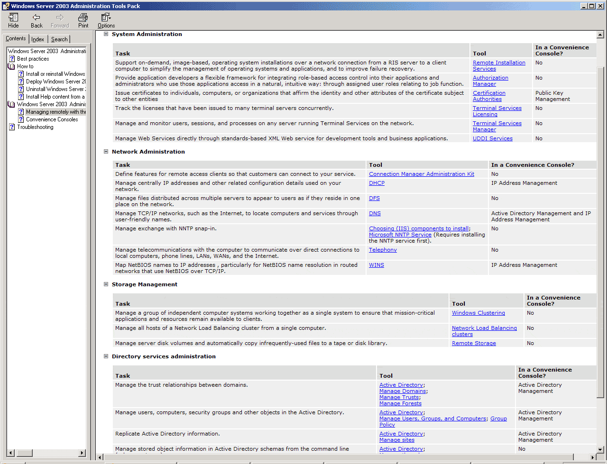Open Choosing (IIS) components to install link
Screen dimensions: 607x464
point(419,228)
